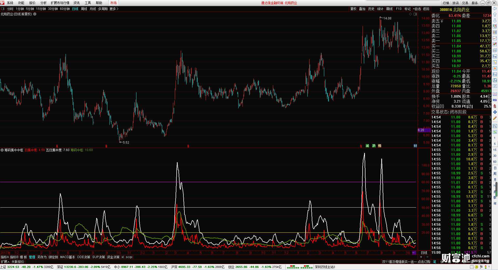
Task: Switch to 周线 weekly chart tab
Action: point(84,9)
